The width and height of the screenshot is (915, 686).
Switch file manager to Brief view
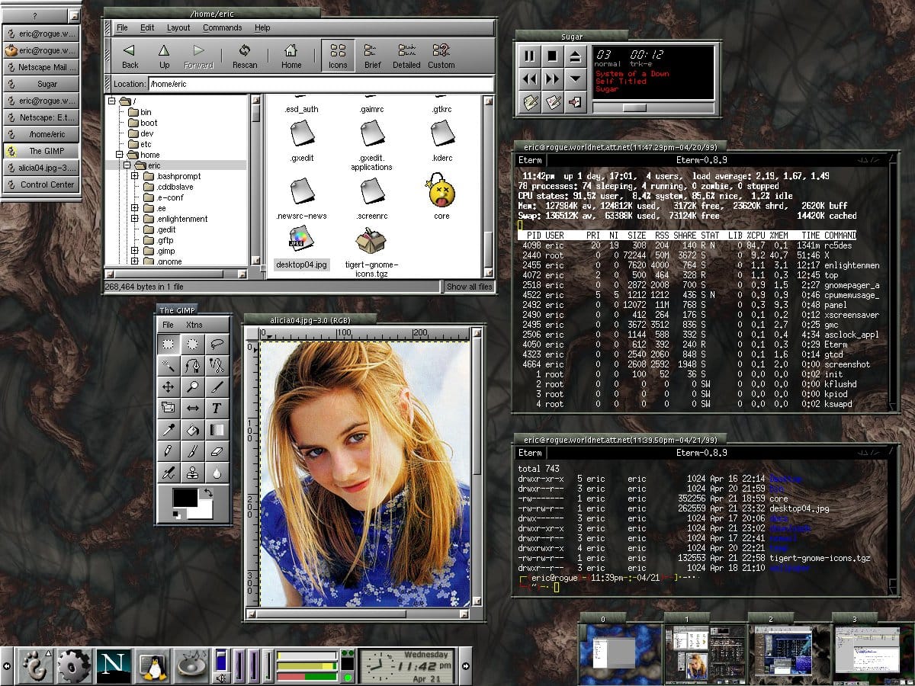372,56
